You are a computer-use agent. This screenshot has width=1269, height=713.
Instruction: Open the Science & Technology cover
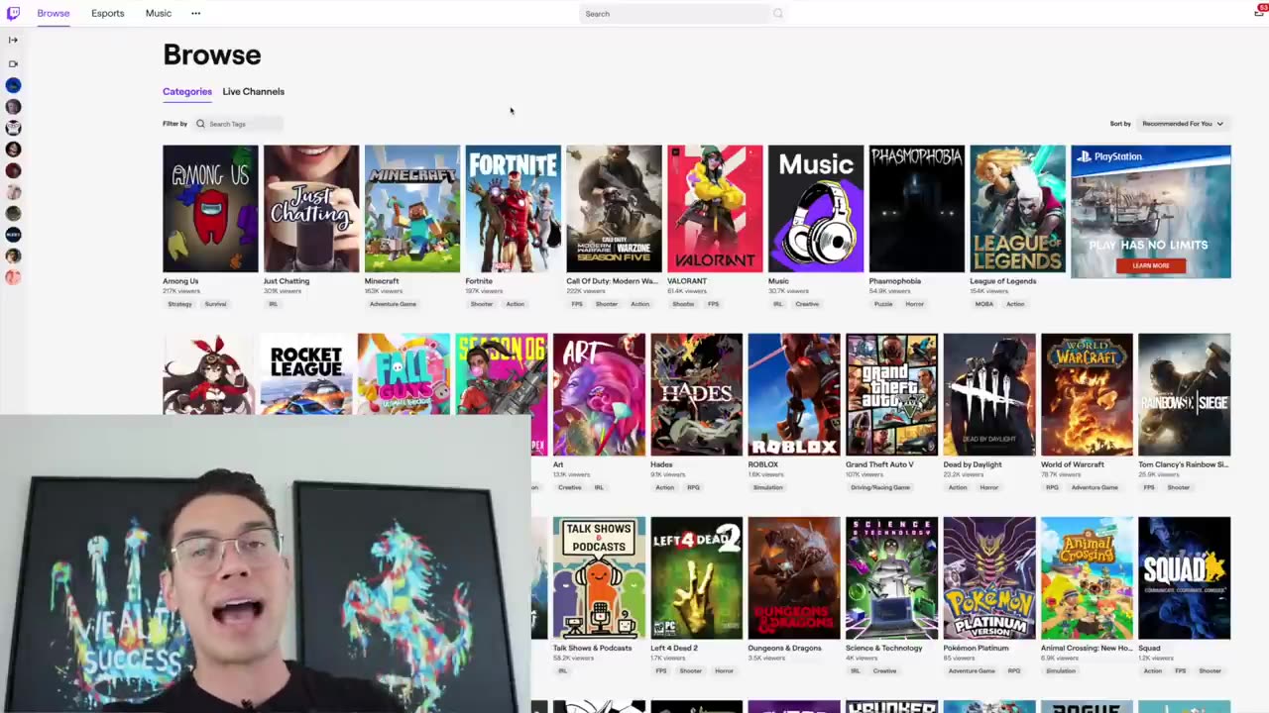[891, 578]
